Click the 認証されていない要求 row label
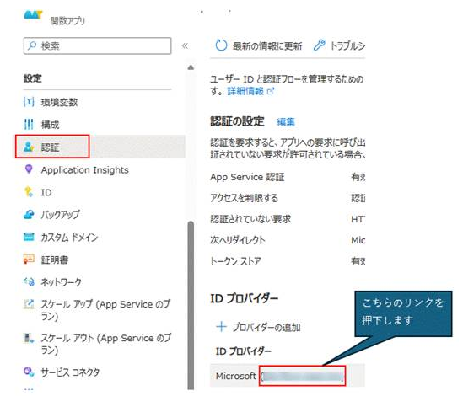 (x=250, y=219)
